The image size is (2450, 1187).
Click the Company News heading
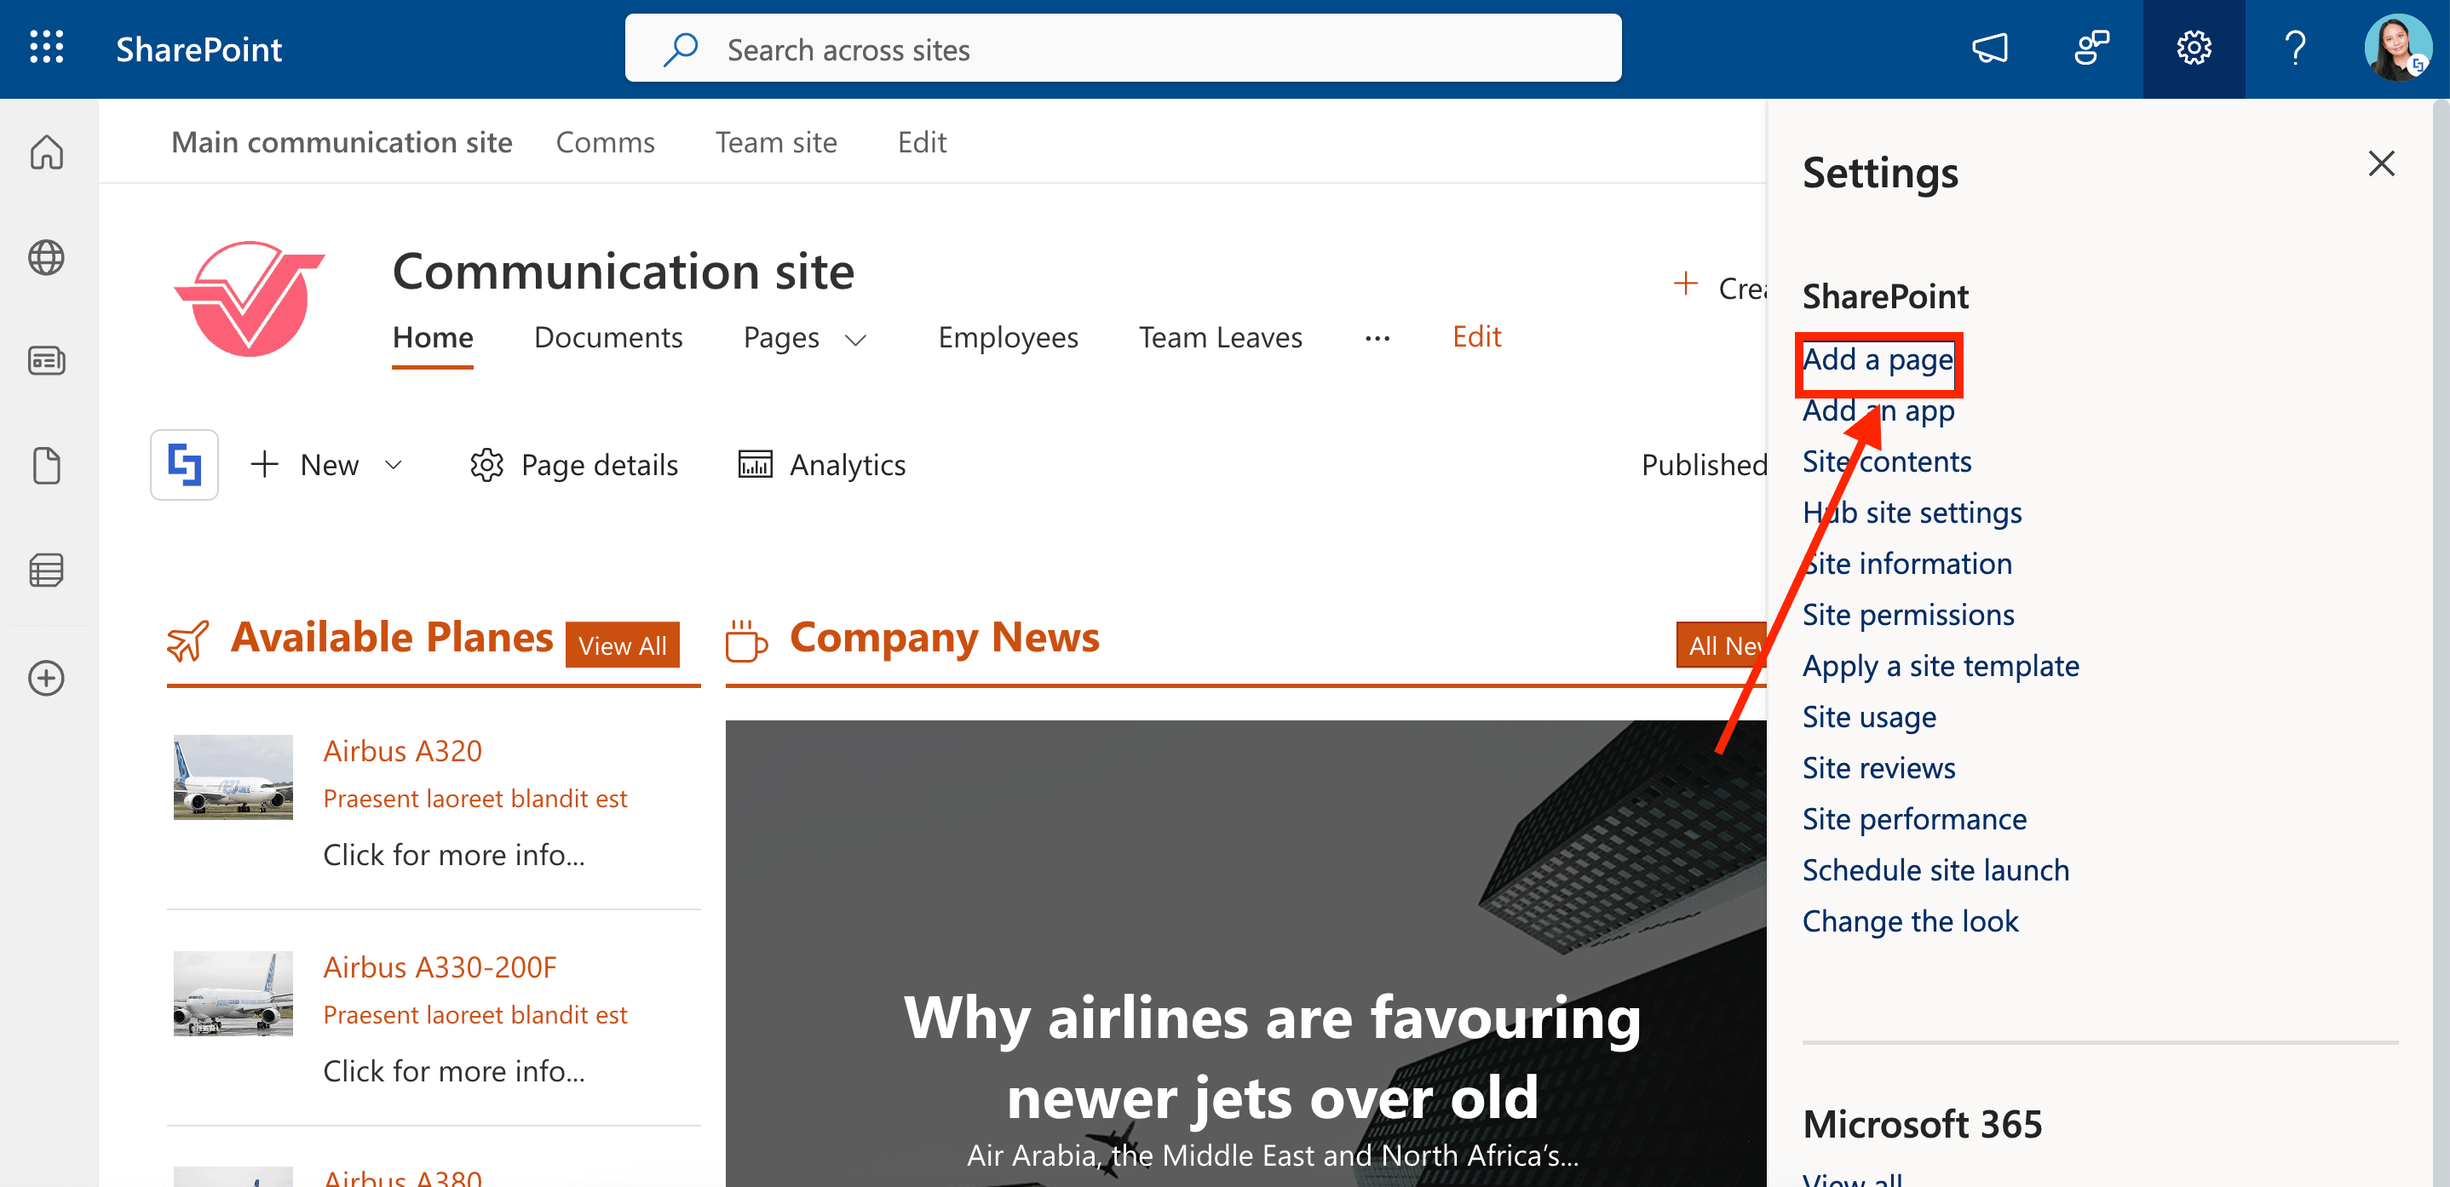point(945,638)
